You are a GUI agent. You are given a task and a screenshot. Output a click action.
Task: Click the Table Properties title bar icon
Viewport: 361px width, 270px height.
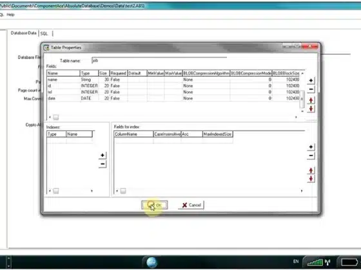coord(46,48)
